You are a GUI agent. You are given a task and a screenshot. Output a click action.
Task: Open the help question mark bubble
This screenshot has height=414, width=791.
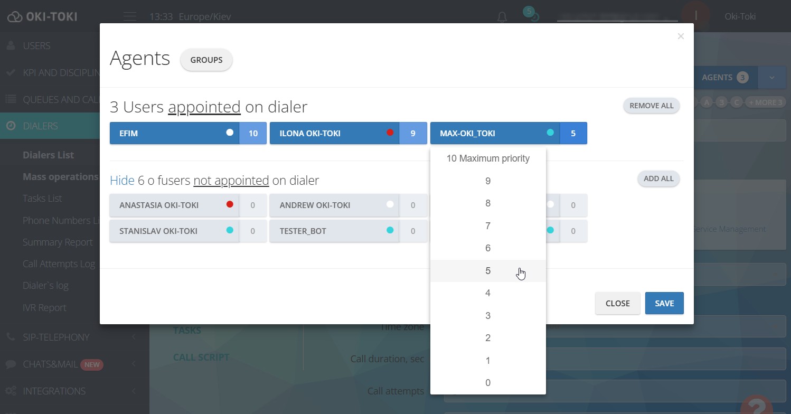tap(757, 405)
